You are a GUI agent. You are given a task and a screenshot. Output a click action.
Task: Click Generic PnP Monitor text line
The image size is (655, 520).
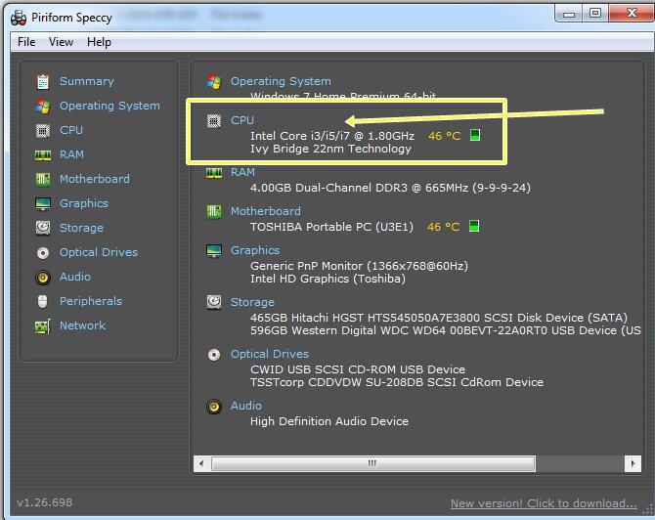coord(359,266)
